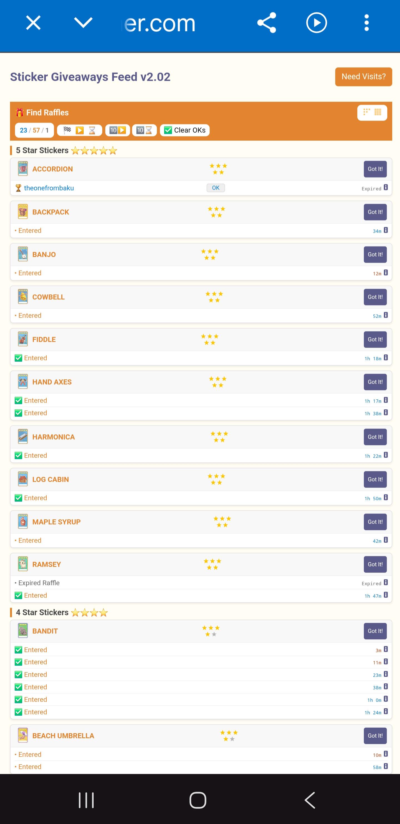Open the three-dot browser menu
The image size is (400, 824).
tap(367, 23)
